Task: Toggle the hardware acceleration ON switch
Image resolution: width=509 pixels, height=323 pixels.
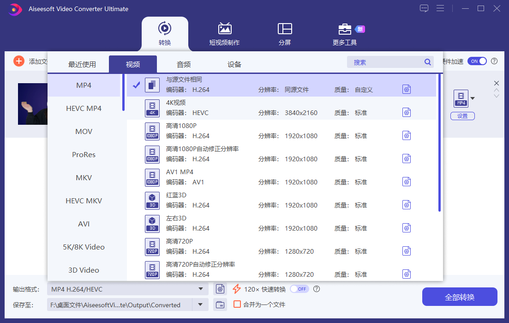Action: [x=477, y=61]
